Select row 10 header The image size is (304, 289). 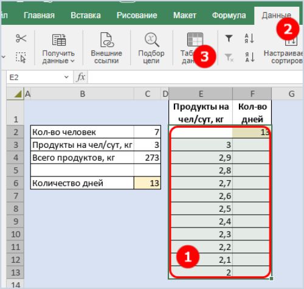(x=15, y=234)
